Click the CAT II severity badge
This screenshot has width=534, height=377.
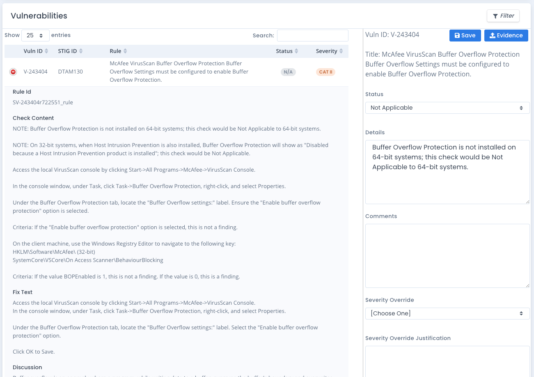point(326,72)
